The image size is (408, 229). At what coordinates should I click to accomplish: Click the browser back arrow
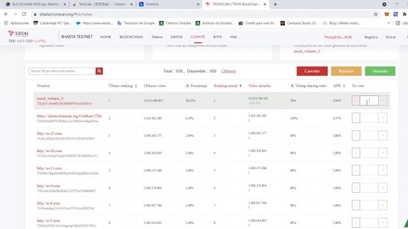(6, 14)
